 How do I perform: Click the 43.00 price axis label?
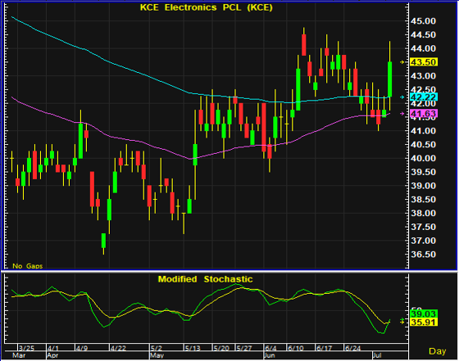click(x=423, y=76)
